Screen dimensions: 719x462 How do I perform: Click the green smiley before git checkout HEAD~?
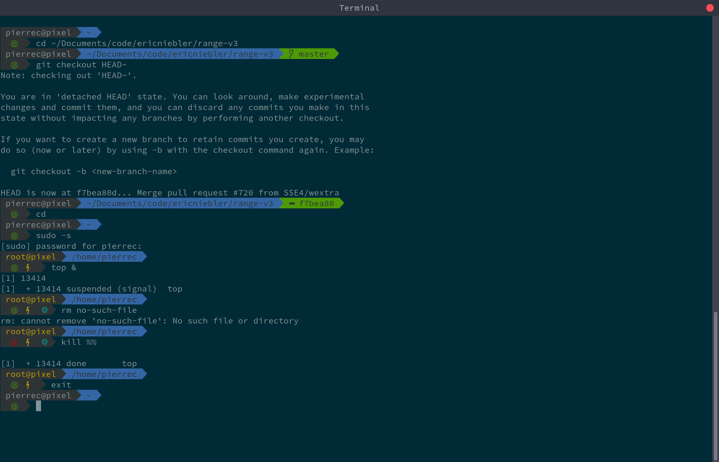coord(14,65)
